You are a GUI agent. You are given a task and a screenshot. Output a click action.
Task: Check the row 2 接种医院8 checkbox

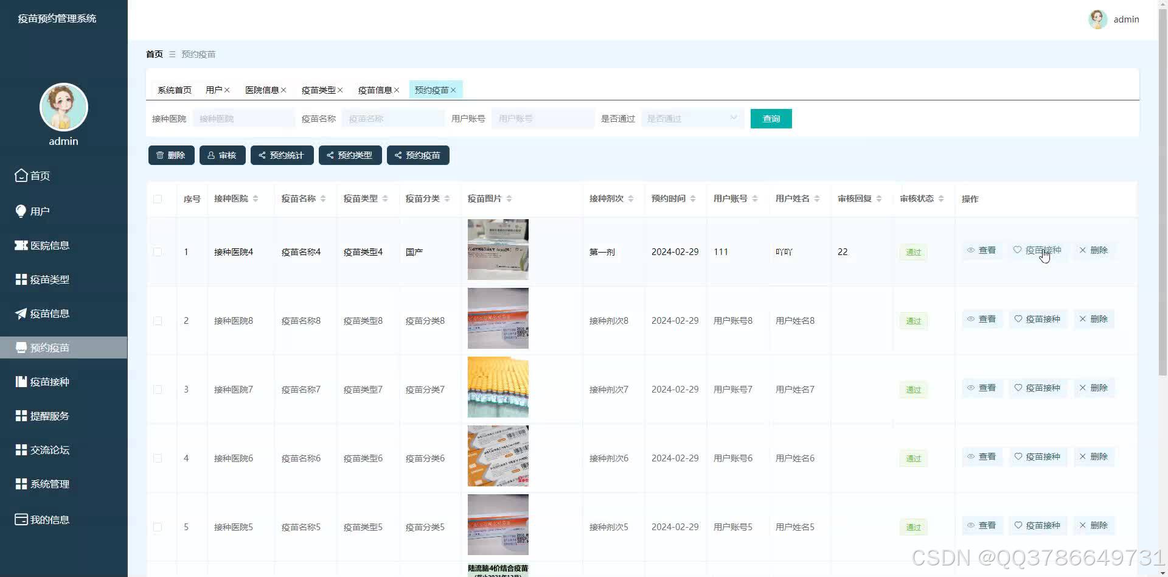158,321
